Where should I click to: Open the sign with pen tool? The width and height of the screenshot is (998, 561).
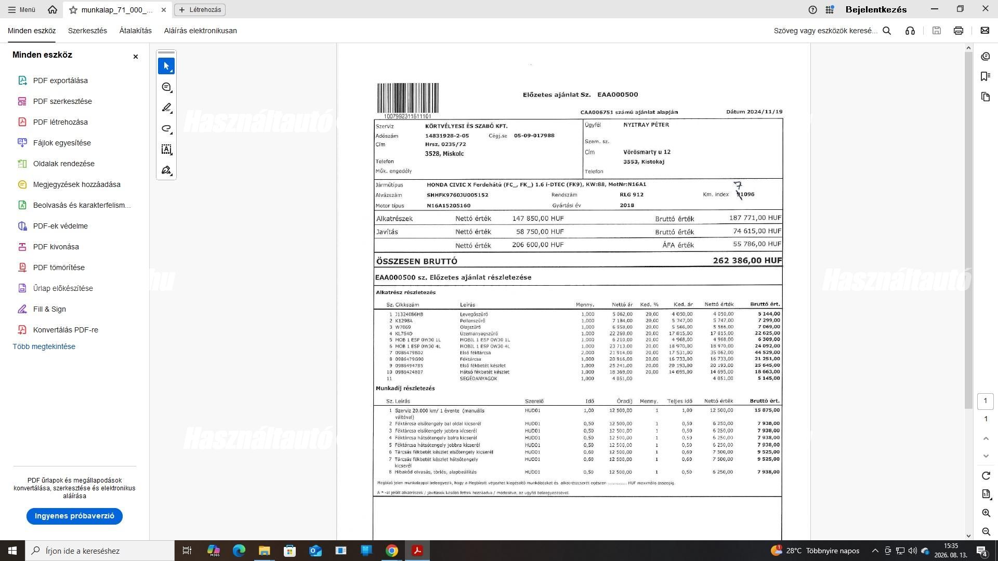pyautogui.click(x=166, y=170)
